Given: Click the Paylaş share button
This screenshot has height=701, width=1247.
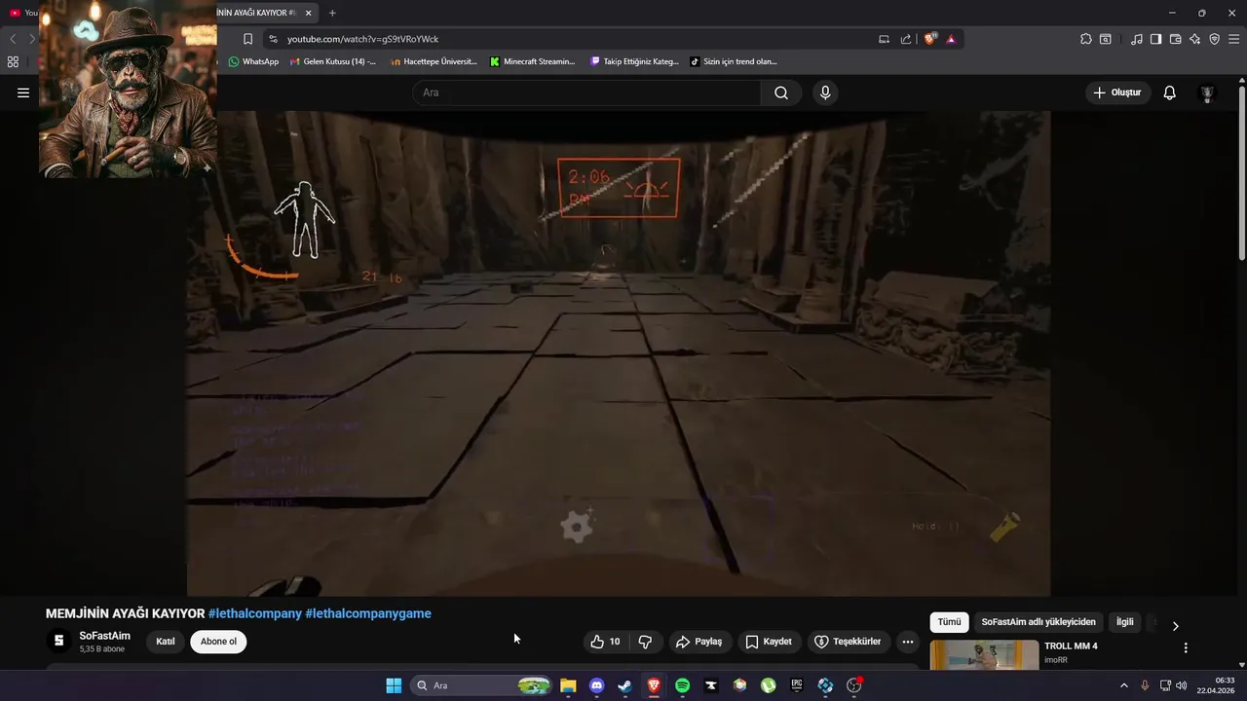Looking at the screenshot, I should click(699, 642).
